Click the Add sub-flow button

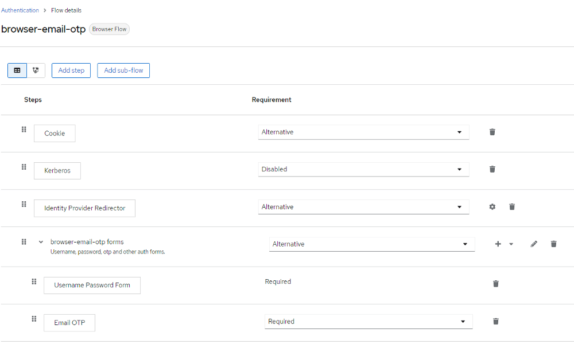123,71
